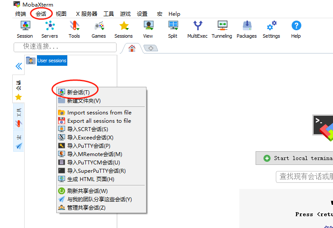Open MultiExec mode icon
The image size is (333, 228).
(198, 29)
